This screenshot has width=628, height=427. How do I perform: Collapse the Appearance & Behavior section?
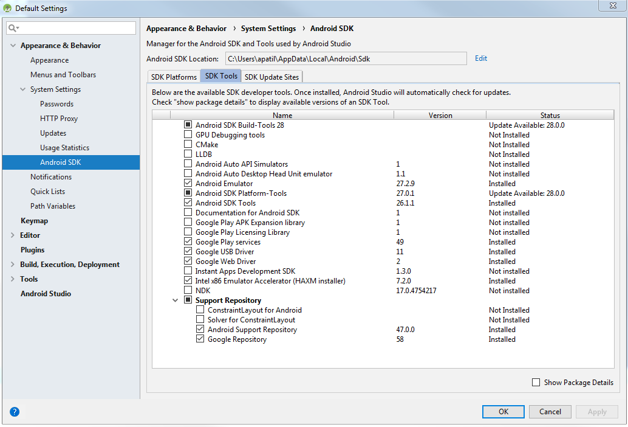tap(13, 45)
